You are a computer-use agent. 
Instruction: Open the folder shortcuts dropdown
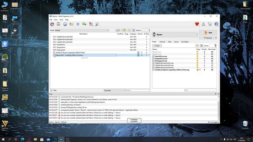124,30
